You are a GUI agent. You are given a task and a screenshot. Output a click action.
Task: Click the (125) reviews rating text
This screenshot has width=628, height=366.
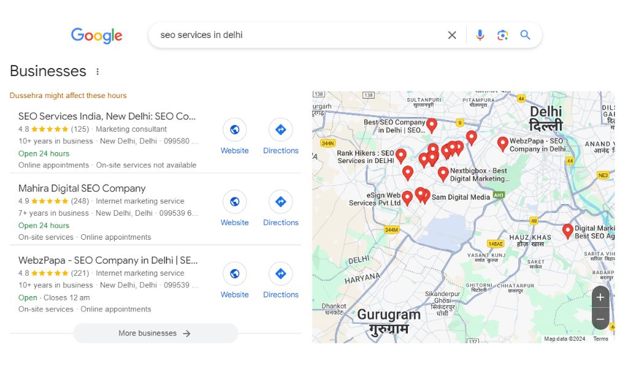pos(80,129)
